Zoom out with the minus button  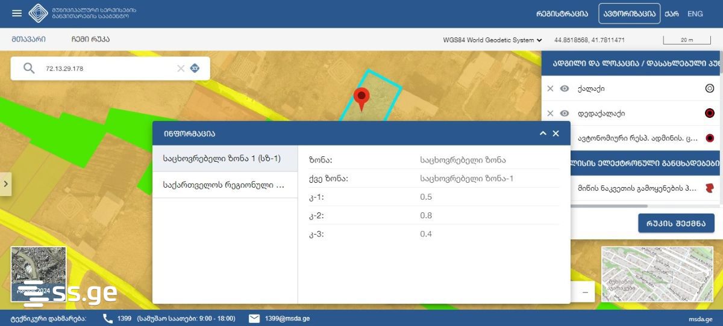[x=585, y=292]
